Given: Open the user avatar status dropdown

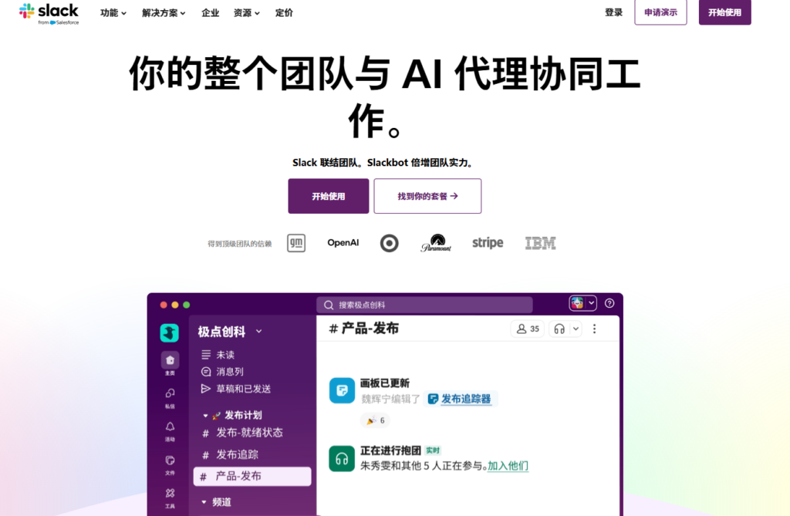Looking at the screenshot, I should click(583, 303).
